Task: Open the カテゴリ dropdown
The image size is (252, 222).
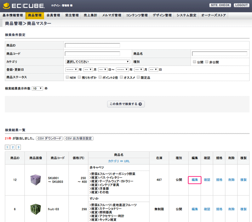Action: pos(97,62)
